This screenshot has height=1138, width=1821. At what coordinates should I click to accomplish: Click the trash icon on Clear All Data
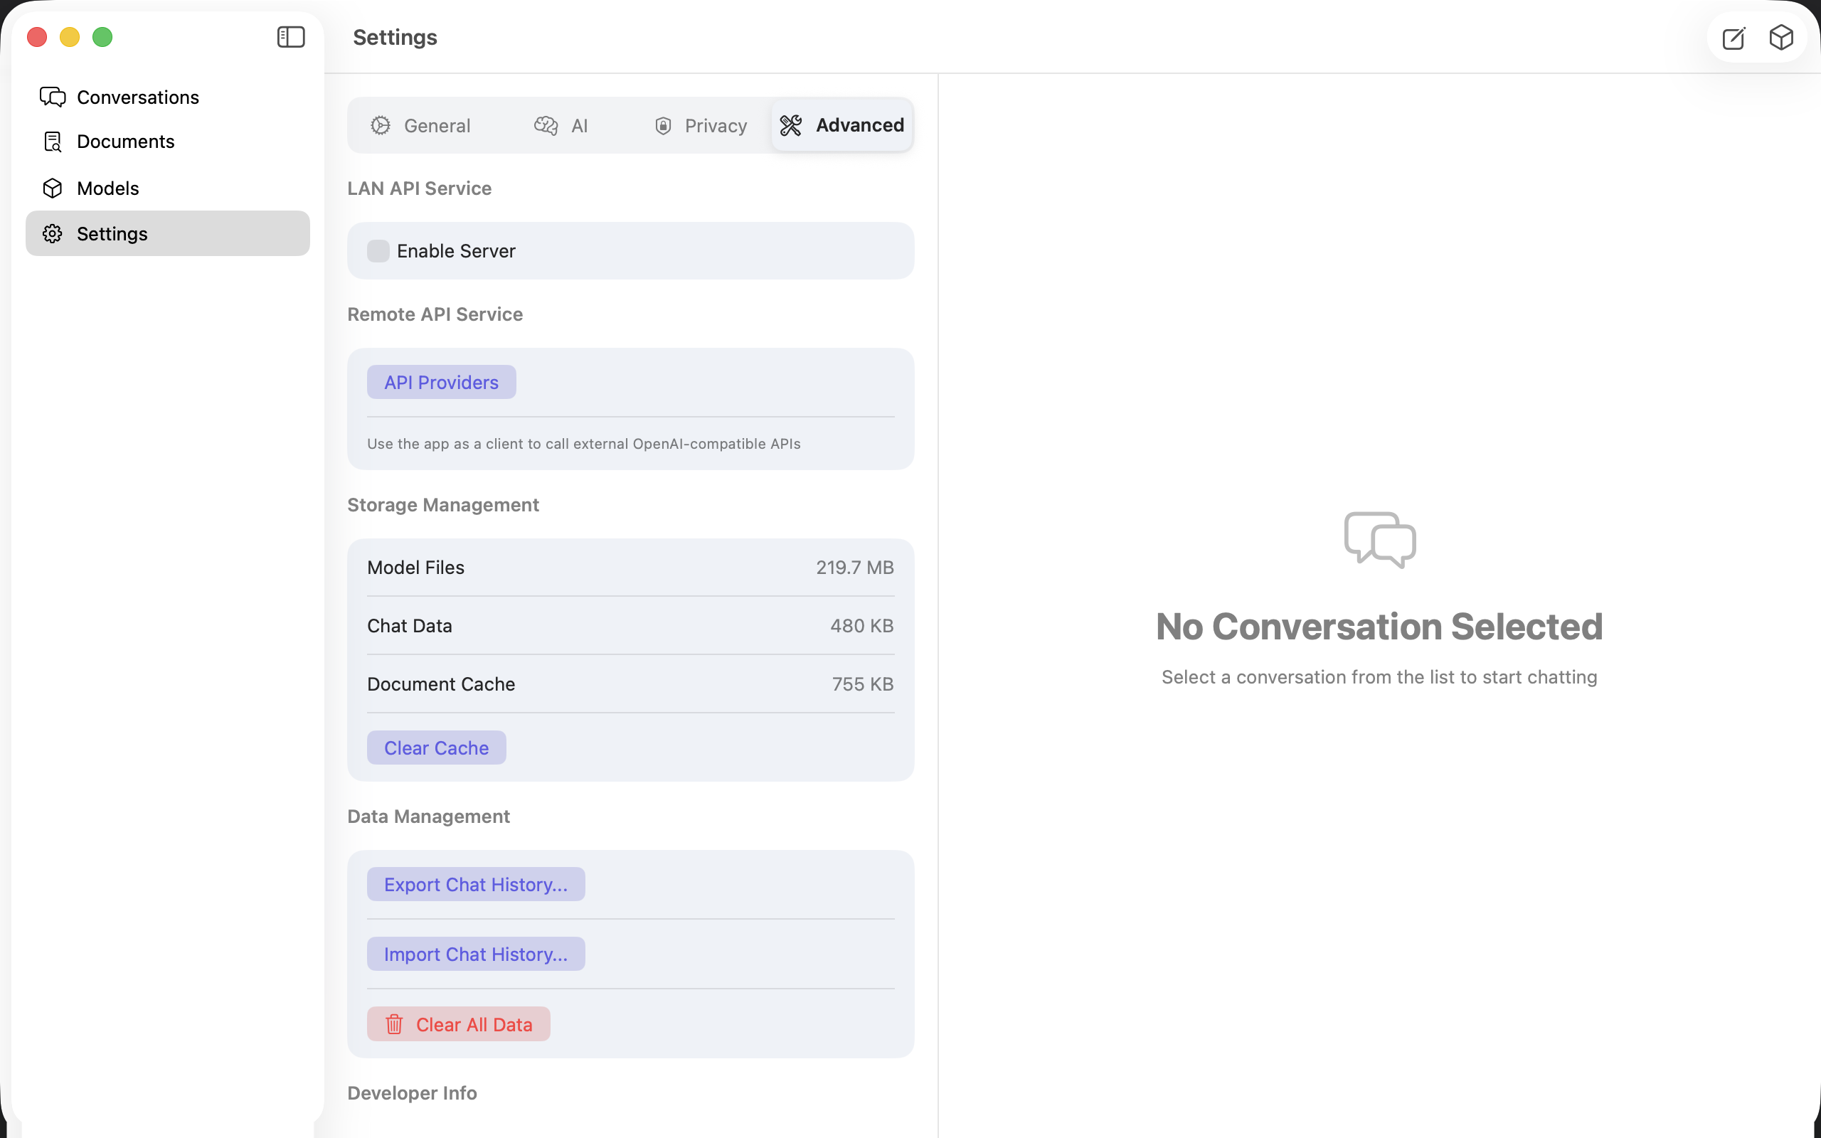(x=394, y=1023)
